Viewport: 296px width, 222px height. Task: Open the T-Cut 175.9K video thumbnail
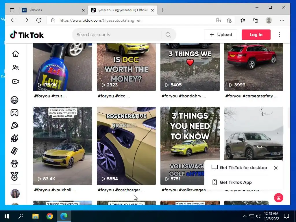pos(62,67)
